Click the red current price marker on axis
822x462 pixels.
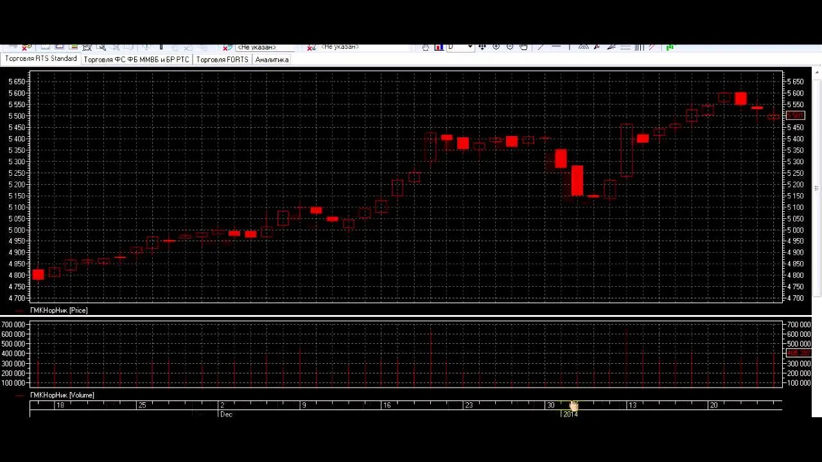coord(795,115)
